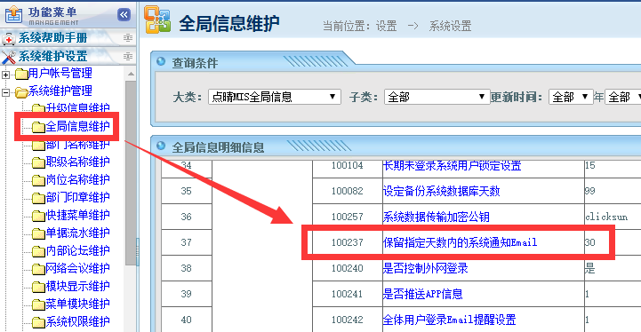Collapse the 系统维护管理 tree node
641x332 pixels.
(x=5, y=92)
